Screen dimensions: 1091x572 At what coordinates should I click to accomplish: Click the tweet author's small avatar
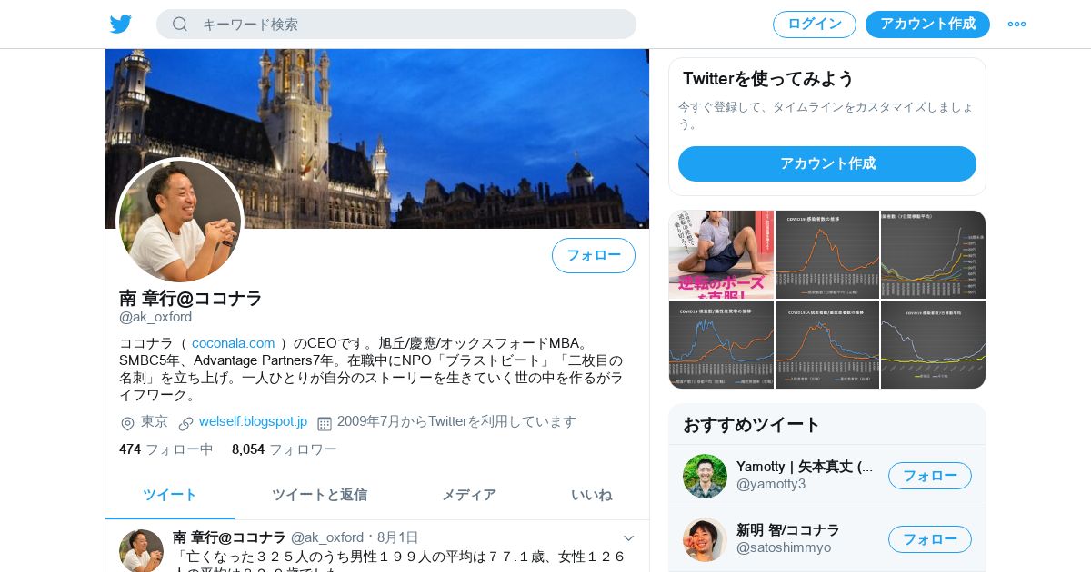141,550
